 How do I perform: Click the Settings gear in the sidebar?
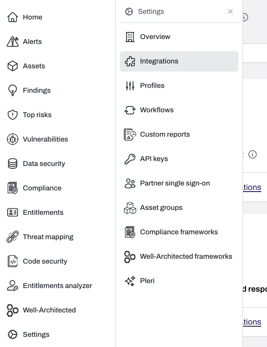(13, 334)
